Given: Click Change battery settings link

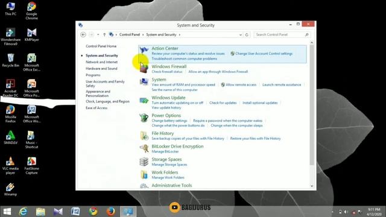Looking at the screenshot, I should (x=169, y=121).
